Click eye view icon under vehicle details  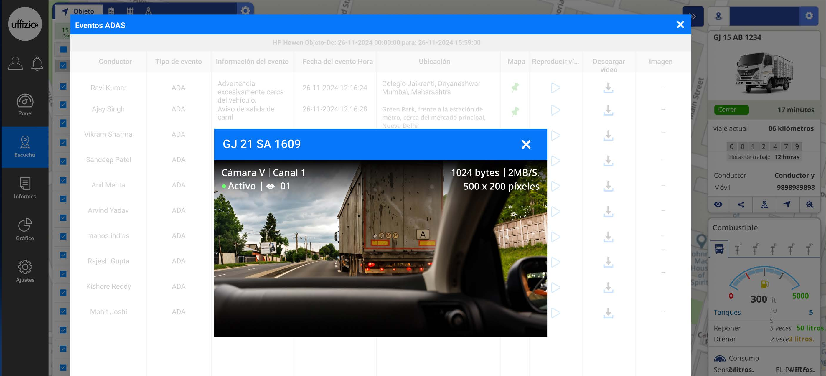718,204
